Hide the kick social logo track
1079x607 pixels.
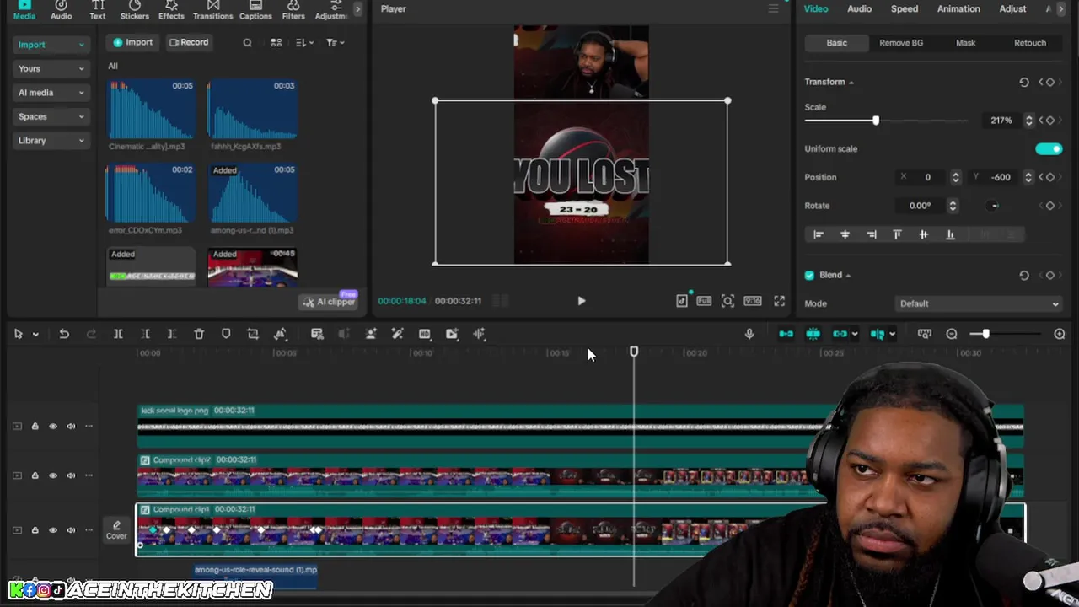pyautogui.click(x=52, y=426)
